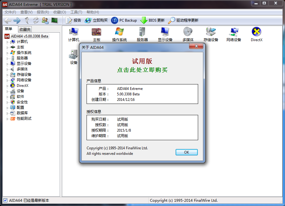Viewport: 285px width, 206px height.
Task: Expand the 显示设备 tree node
Action: [7, 64]
